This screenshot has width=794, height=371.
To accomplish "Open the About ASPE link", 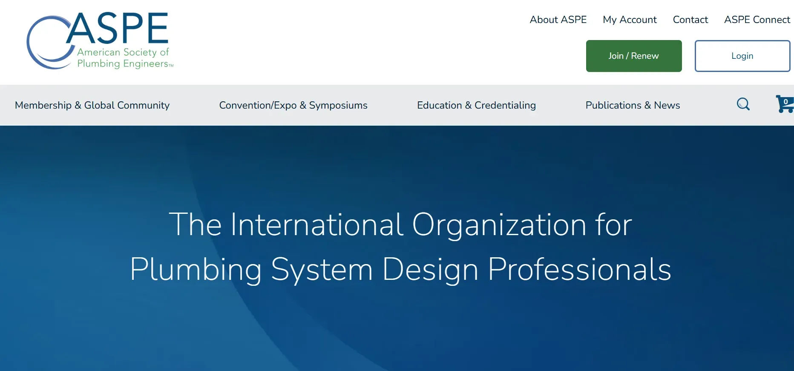I will (558, 20).
